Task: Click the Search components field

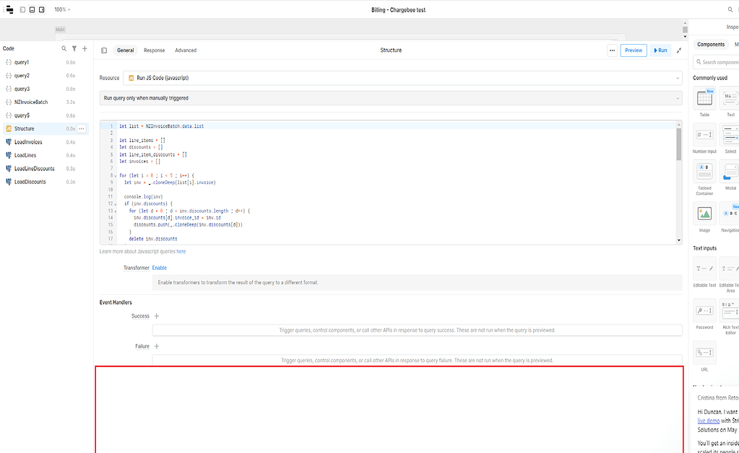Action: (x=717, y=62)
